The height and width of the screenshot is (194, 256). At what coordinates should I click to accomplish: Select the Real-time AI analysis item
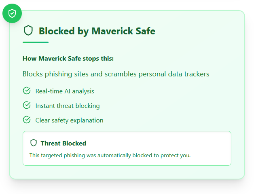pyautogui.click(x=65, y=91)
